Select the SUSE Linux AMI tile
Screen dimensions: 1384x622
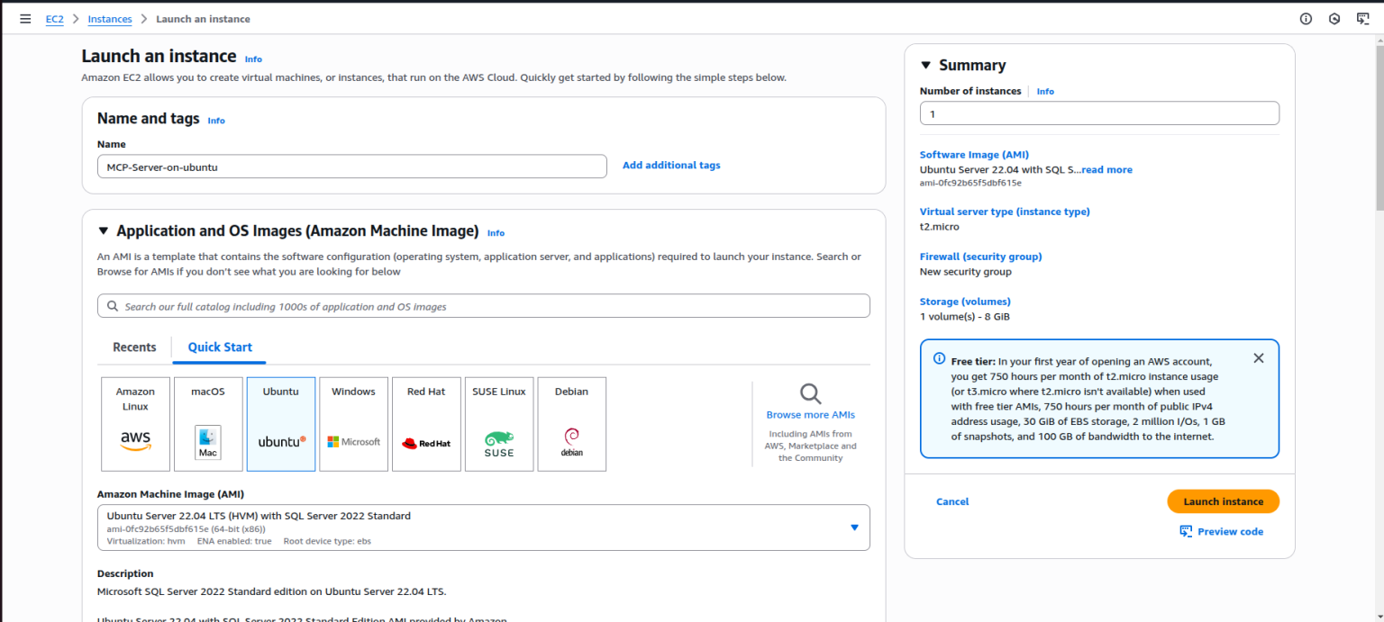[x=498, y=423]
